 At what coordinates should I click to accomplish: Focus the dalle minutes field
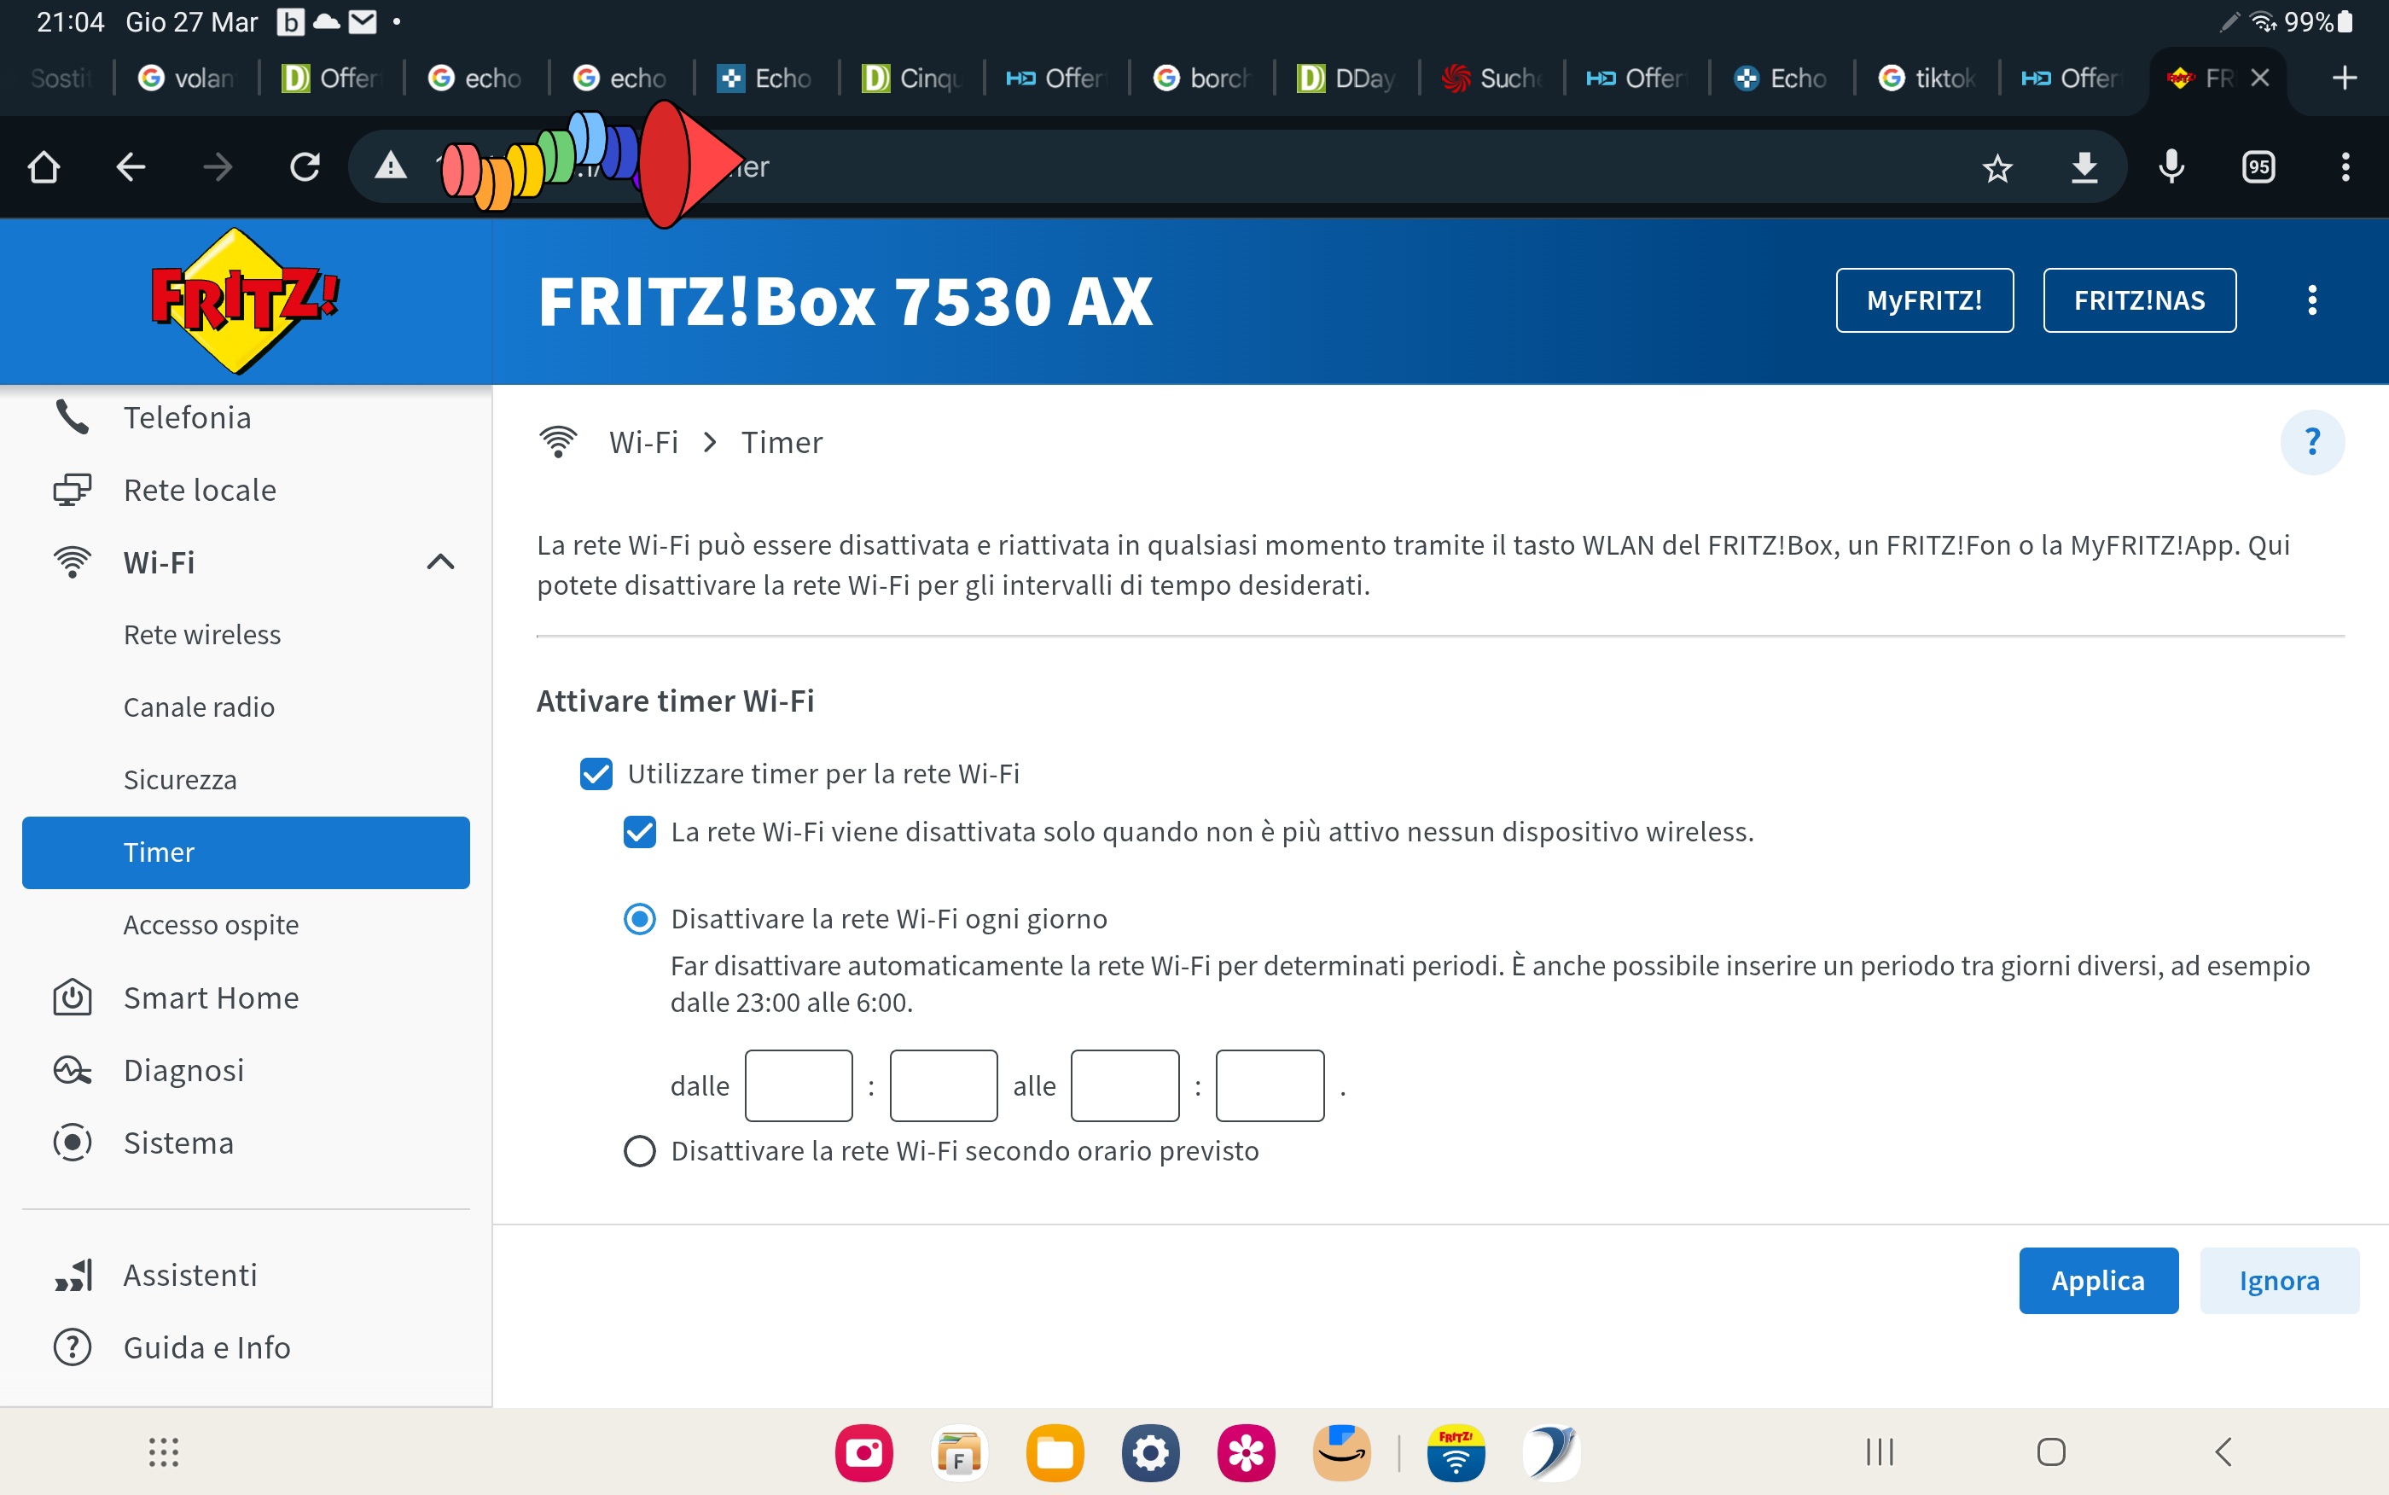tap(943, 1085)
